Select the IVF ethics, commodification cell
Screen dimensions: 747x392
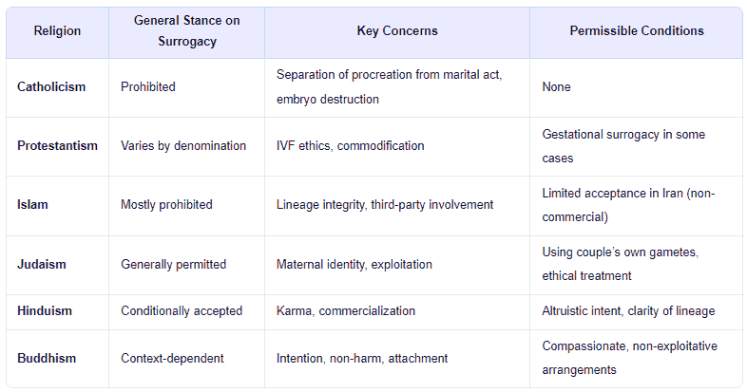pos(350,145)
